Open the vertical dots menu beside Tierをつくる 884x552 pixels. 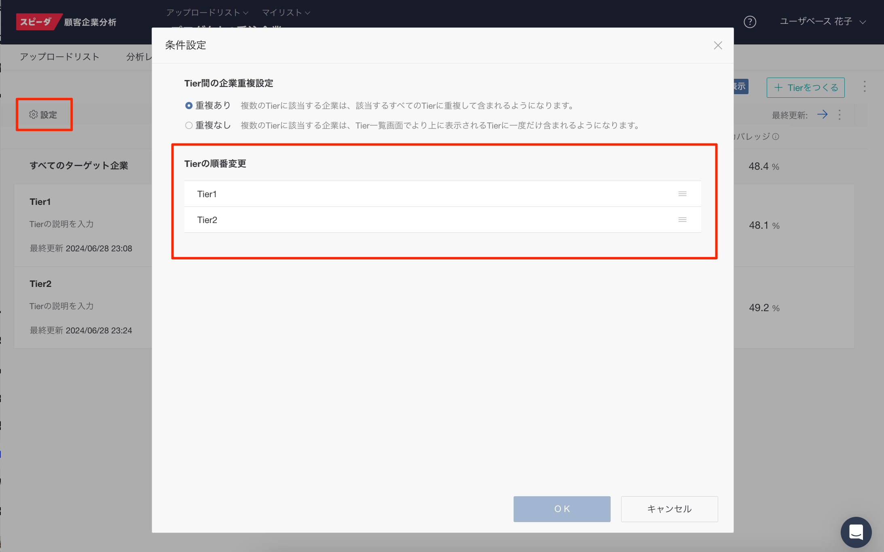click(x=864, y=87)
